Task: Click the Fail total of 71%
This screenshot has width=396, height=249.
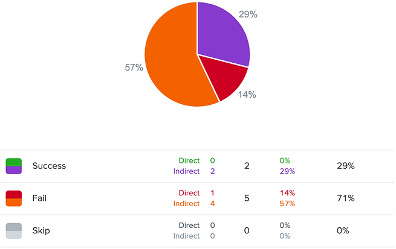Action: tap(345, 198)
